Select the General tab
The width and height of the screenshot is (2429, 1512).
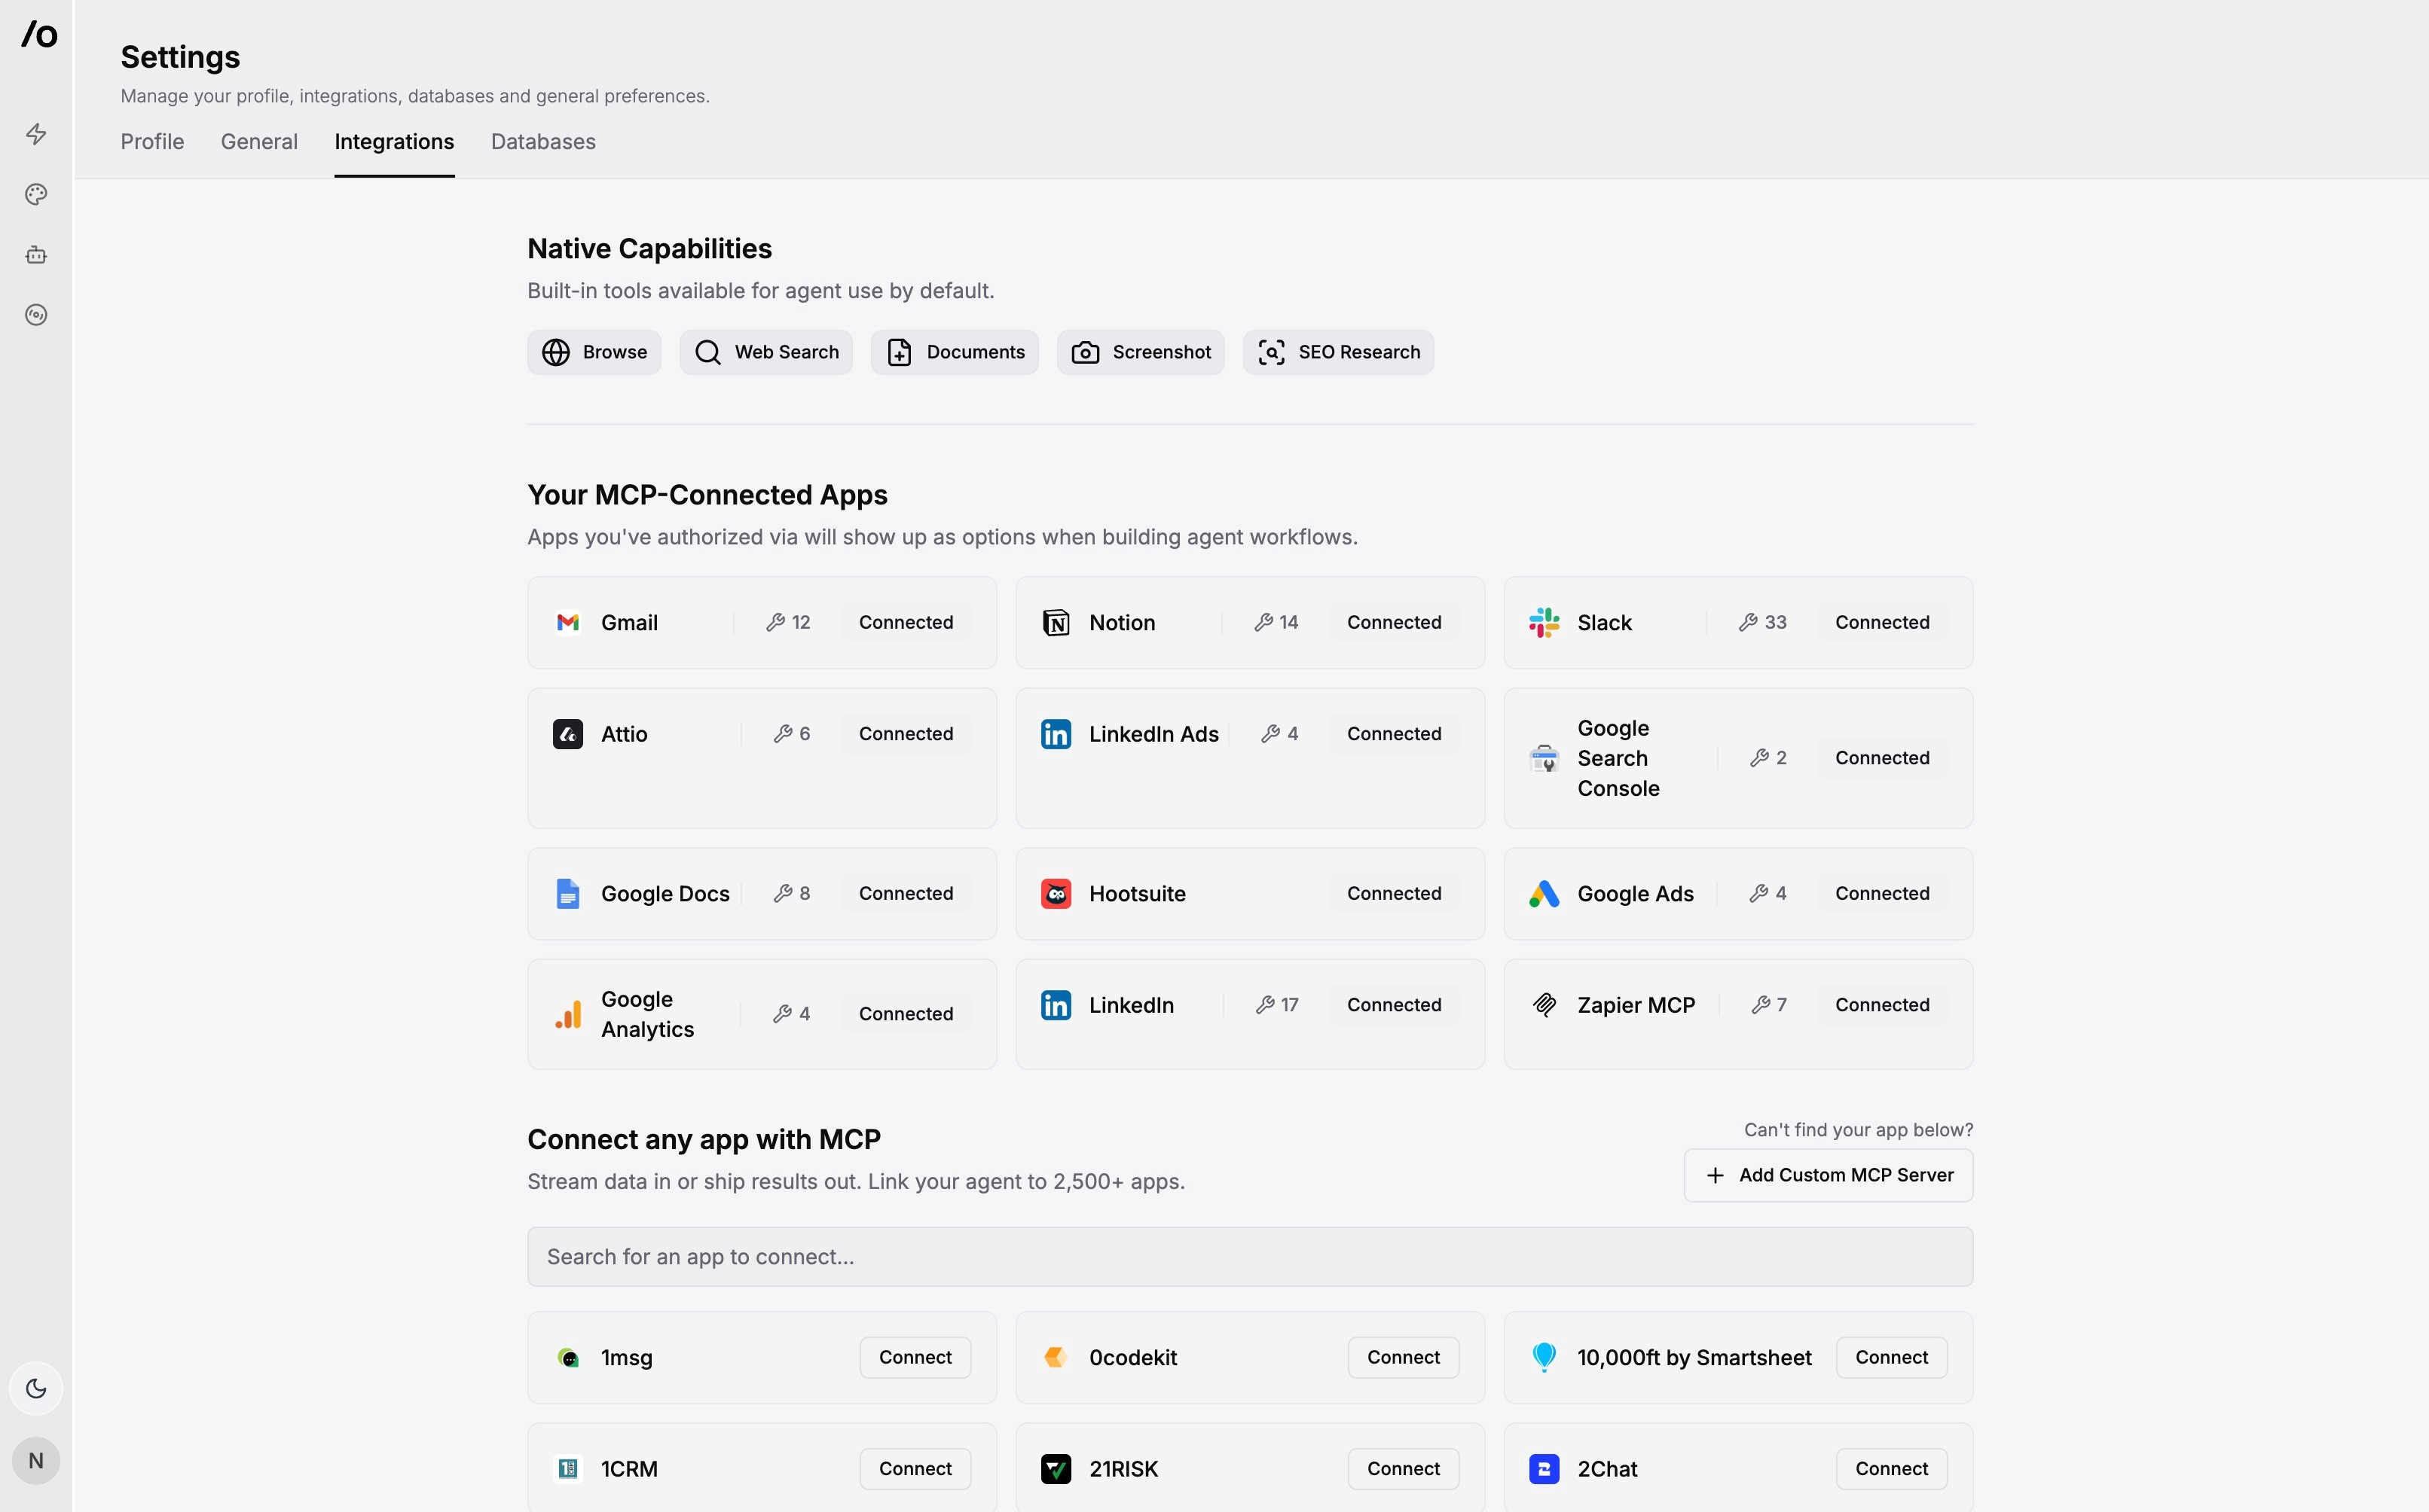(x=259, y=142)
